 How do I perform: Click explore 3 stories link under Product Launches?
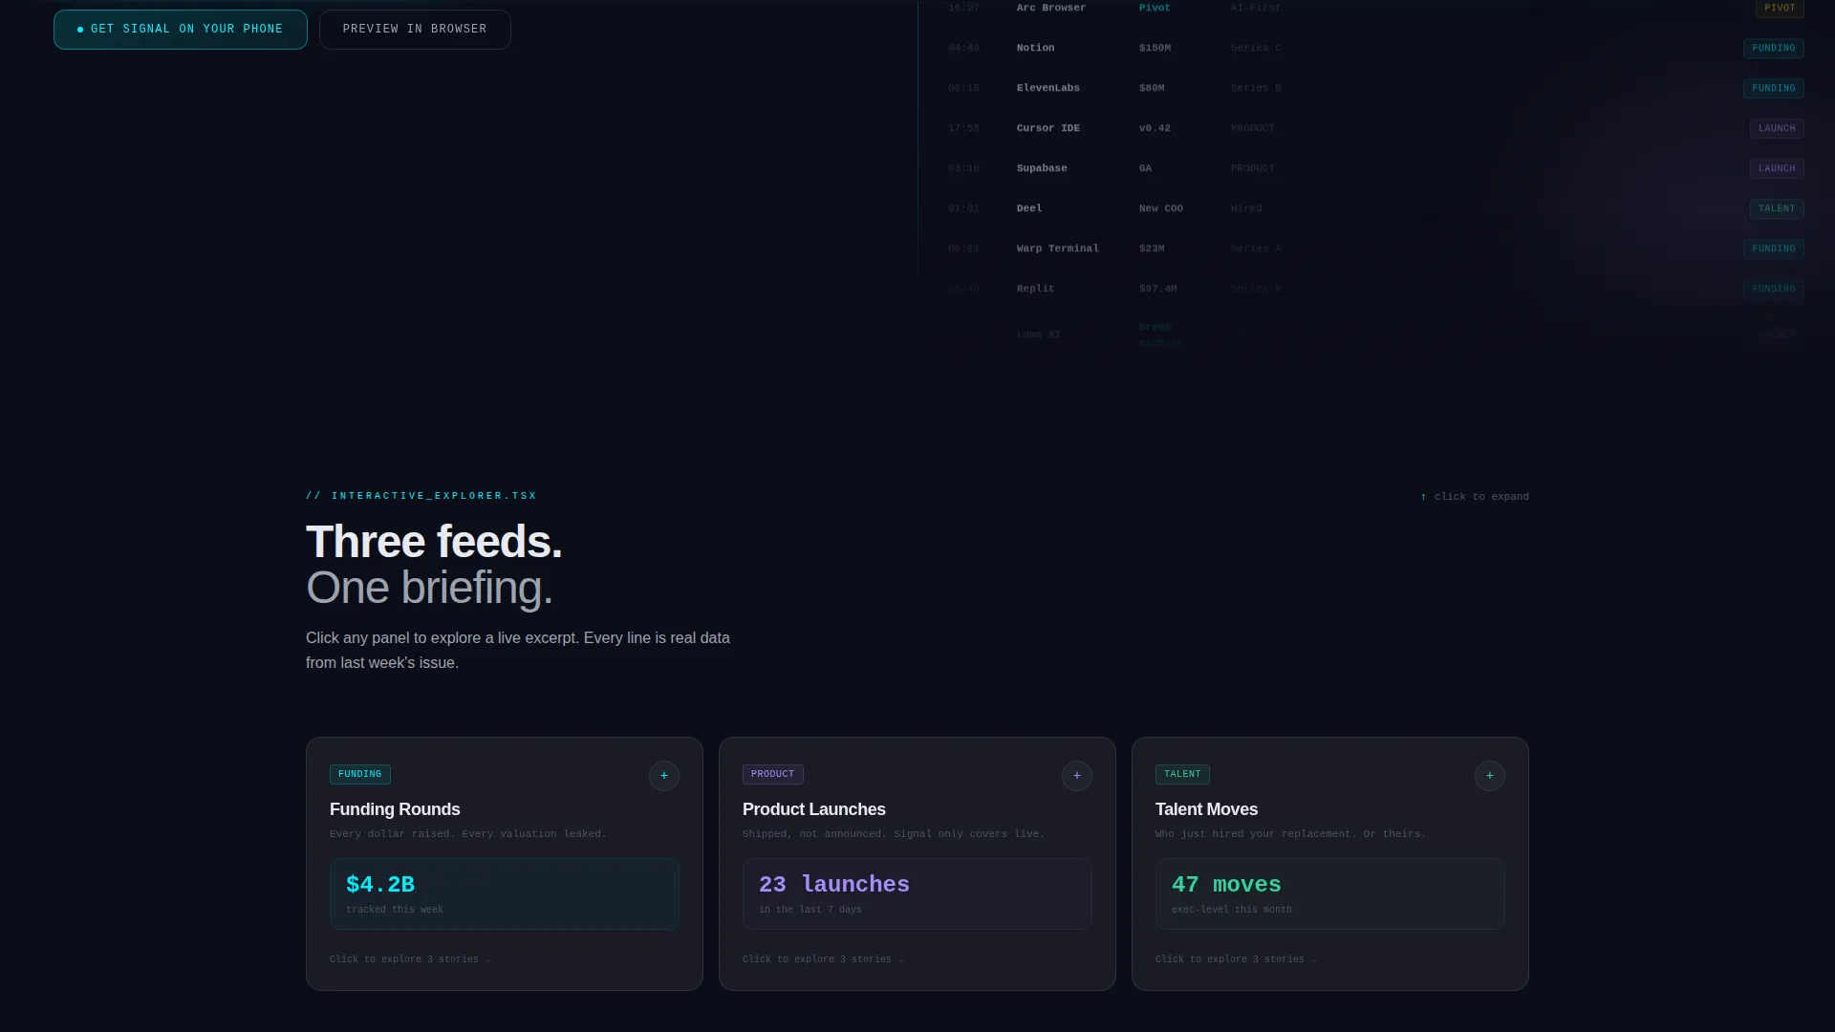pyautogui.click(x=824, y=959)
